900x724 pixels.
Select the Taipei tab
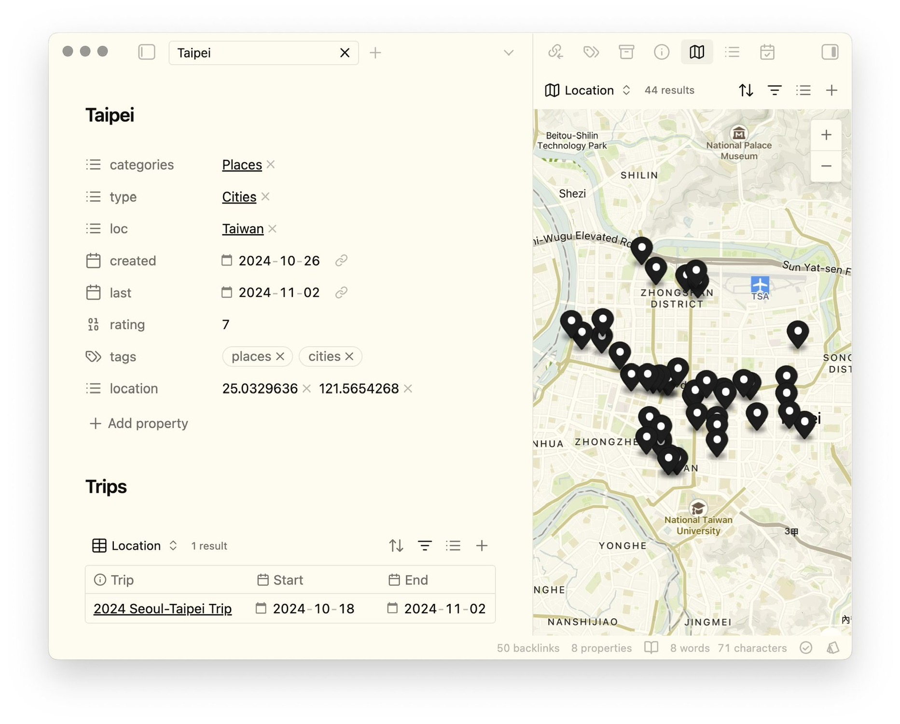click(x=251, y=53)
